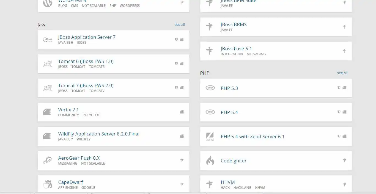
Task: Click the cartridge icon on PHP 5.4 with Zend row
Action: 344,136
